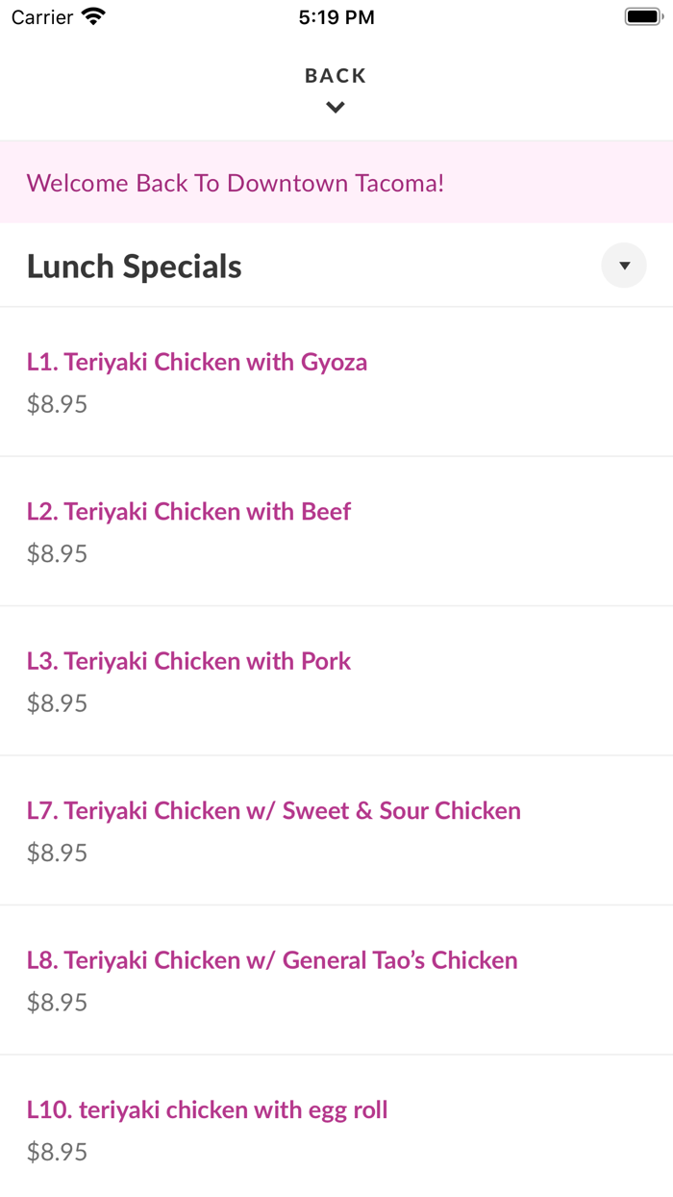Viewport: 673px width, 1197px height.
Task: Tap the Welcome Back To Downtown Tacoma banner
Action: [236, 182]
